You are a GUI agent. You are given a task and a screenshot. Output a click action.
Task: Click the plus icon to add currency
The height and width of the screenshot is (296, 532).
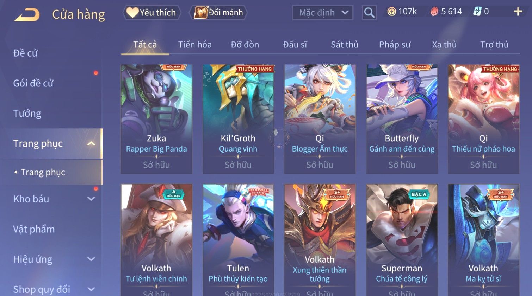518,12
